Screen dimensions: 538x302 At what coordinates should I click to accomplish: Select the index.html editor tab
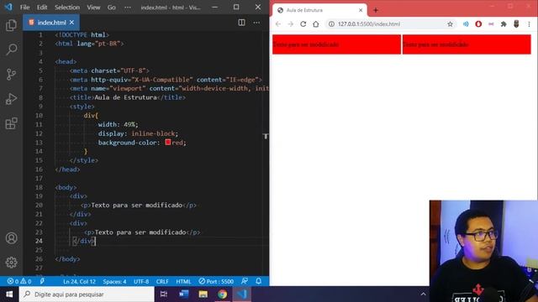coord(51,23)
